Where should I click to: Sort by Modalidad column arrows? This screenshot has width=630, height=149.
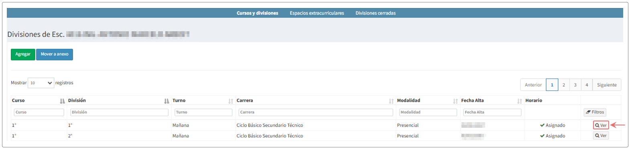pyautogui.click(x=455, y=101)
